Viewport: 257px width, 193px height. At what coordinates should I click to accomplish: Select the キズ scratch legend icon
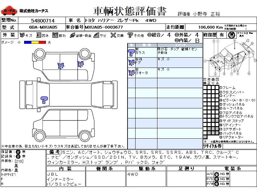(x=22, y=35)
